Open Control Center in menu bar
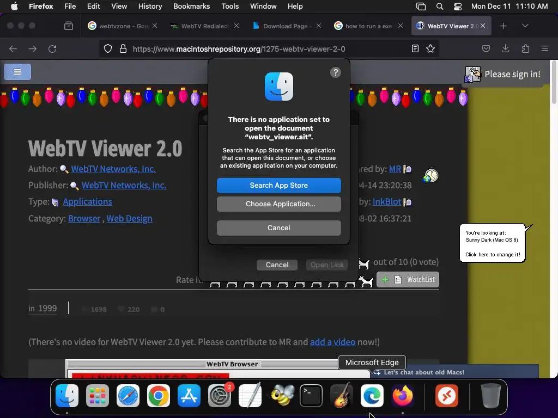This screenshot has width=558, height=418. (x=458, y=7)
